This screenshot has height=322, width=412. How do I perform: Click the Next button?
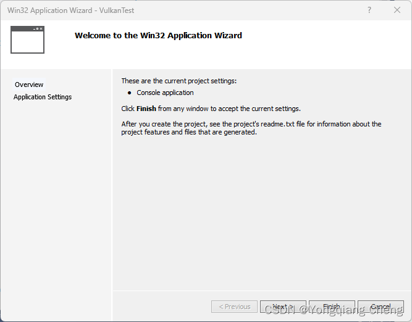tap(283, 307)
